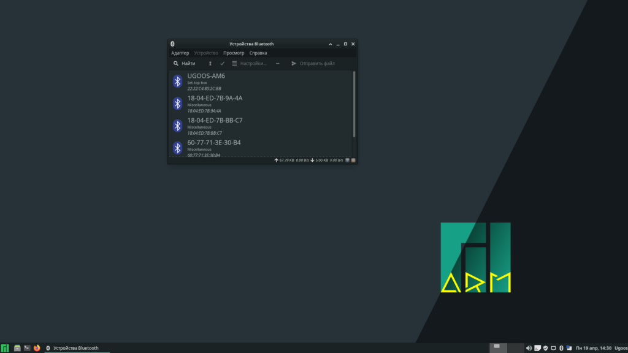Open the terminal from the taskbar

click(x=27, y=348)
